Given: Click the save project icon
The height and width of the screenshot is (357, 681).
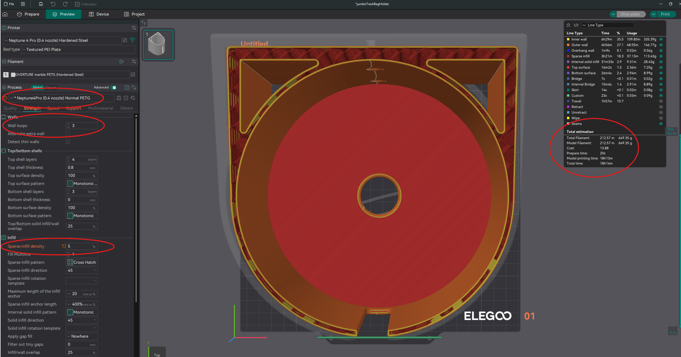Looking at the screenshot, I should tap(41, 4).
